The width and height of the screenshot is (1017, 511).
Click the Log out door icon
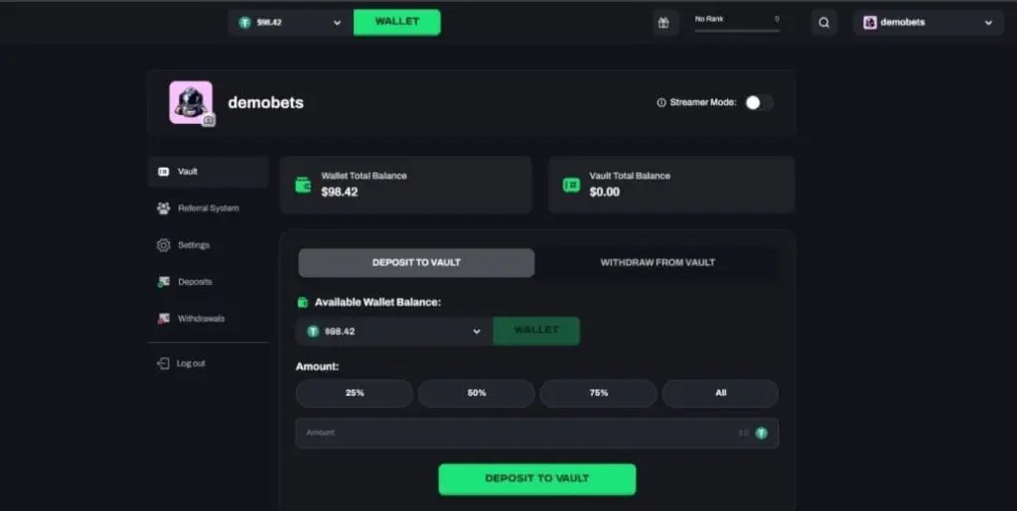163,363
